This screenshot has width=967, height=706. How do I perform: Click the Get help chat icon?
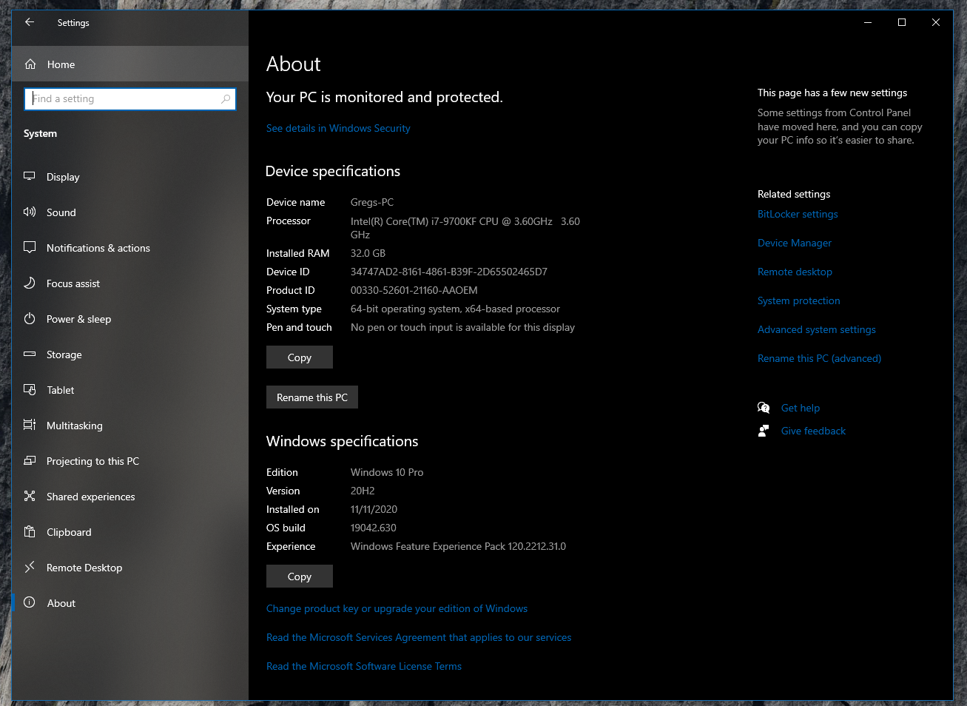[x=764, y=408]
